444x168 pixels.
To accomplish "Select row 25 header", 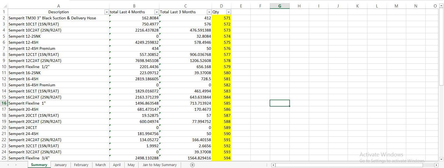I will pyautogui.click(x=4, y=158).
